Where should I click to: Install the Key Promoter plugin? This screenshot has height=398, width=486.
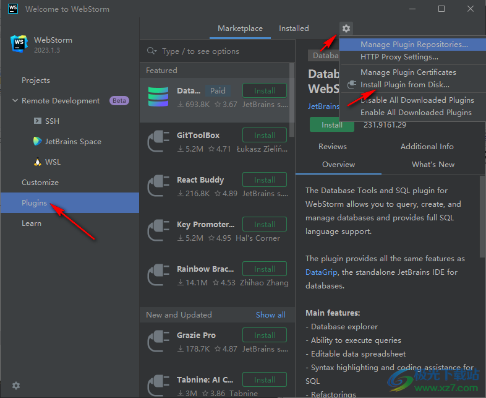click(x=265, y=224)
